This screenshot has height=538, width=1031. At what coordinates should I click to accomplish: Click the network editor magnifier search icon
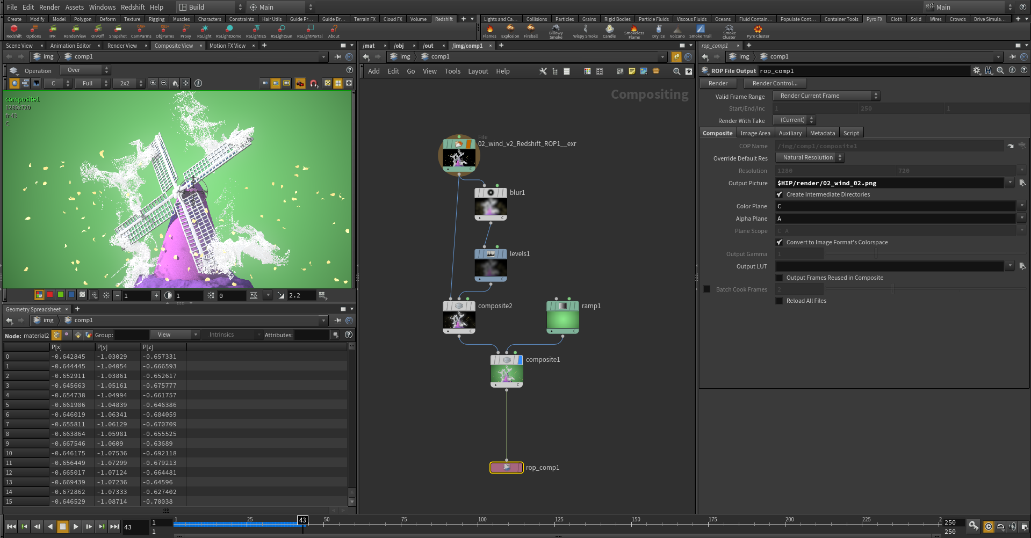tap(676, 71)
